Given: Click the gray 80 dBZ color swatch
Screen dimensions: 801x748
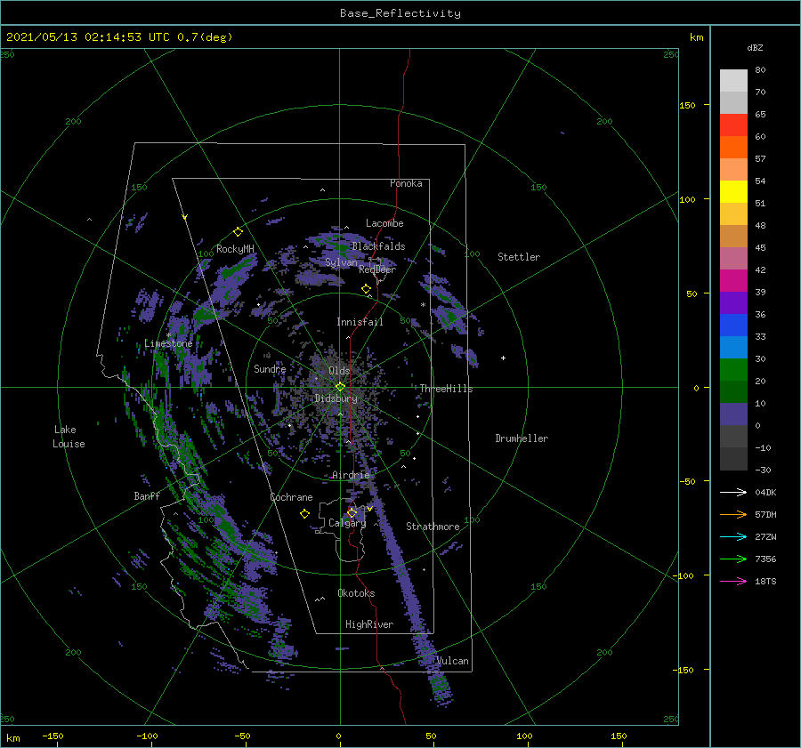Looking at the screenshot, I should [733, 80].
